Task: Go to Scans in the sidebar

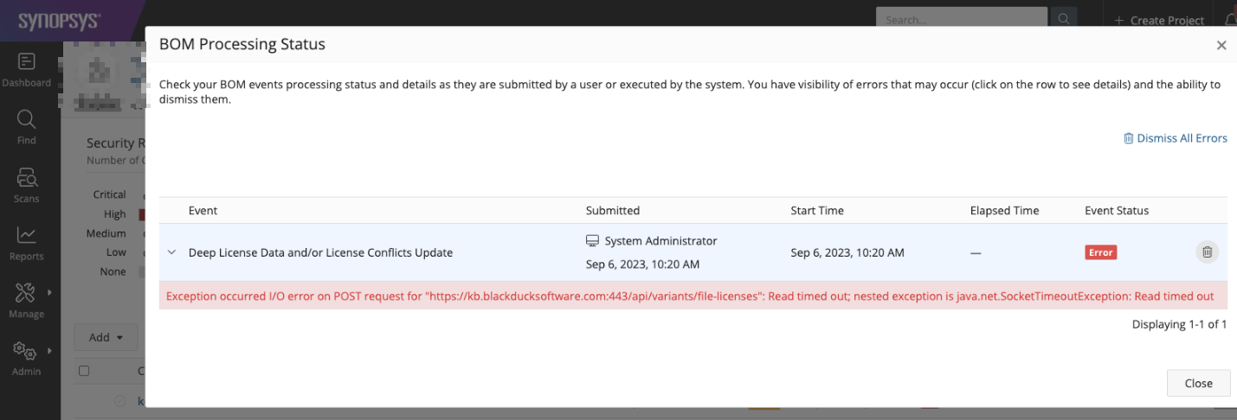Action: [x=27, y=185]
